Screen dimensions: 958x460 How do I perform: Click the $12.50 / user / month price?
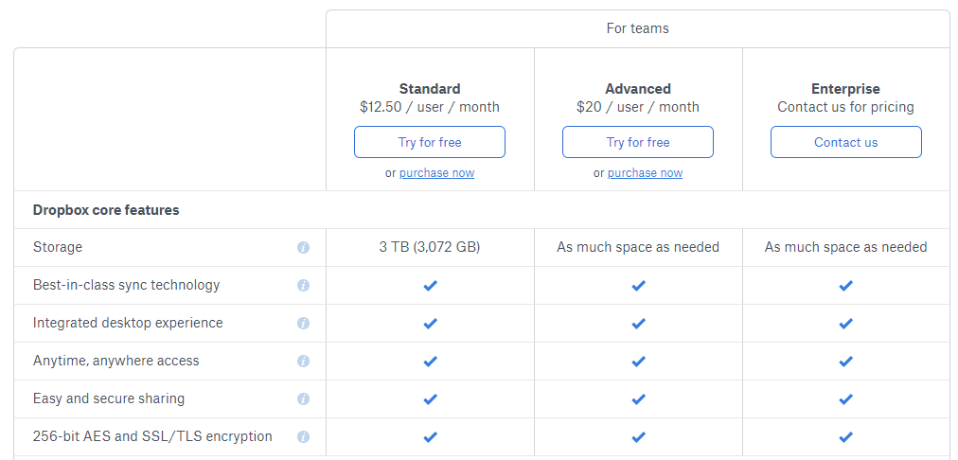coord(430,107)
